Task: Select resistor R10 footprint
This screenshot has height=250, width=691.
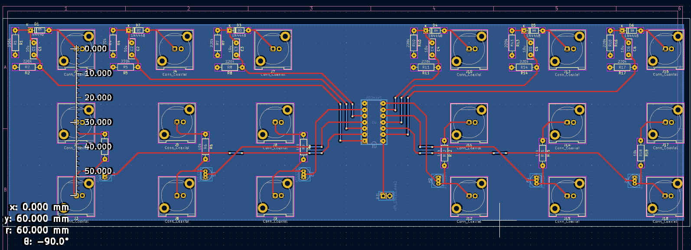Action: tap(414, 42)
